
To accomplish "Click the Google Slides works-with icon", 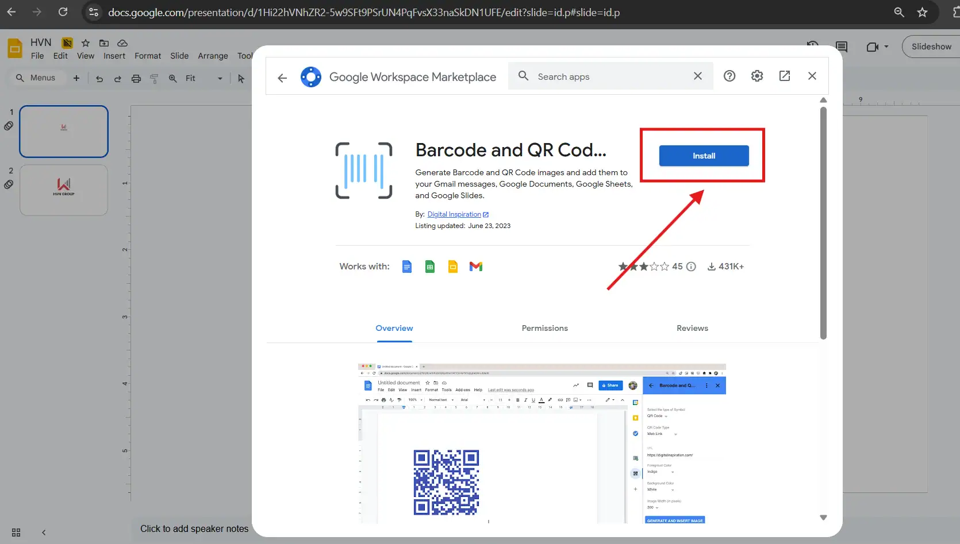I will [453, 267].
